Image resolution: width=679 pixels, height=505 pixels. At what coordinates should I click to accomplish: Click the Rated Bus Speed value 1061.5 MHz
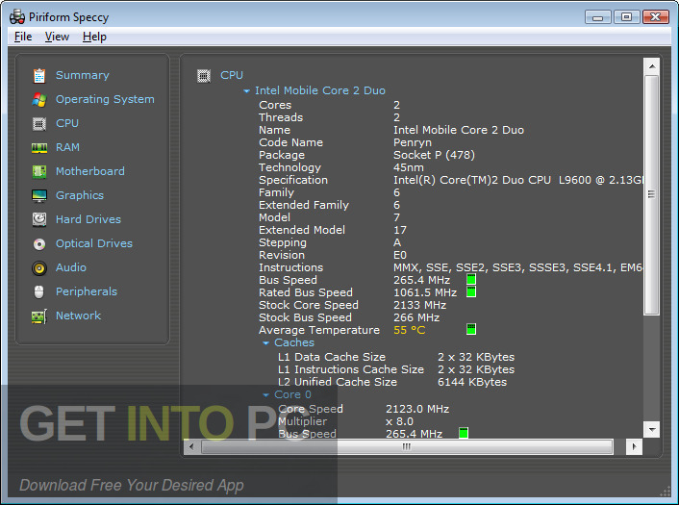[x=425, y=292]
